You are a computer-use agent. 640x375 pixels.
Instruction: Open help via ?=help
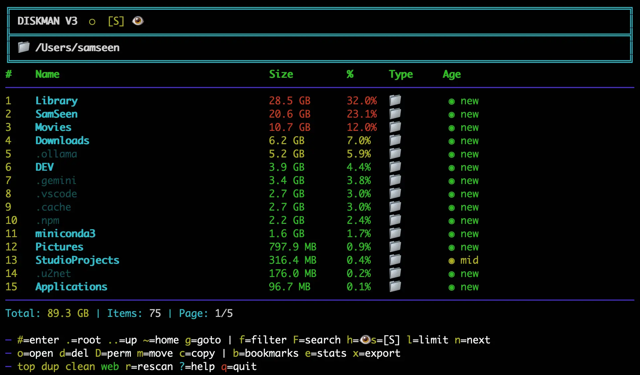click(197, 366)
